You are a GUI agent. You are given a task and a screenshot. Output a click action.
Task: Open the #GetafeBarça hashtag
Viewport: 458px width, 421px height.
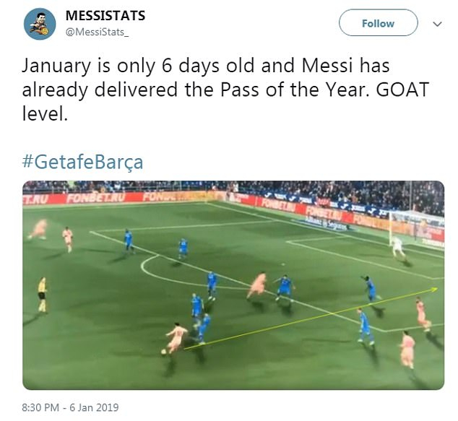(x=82, y=162)
